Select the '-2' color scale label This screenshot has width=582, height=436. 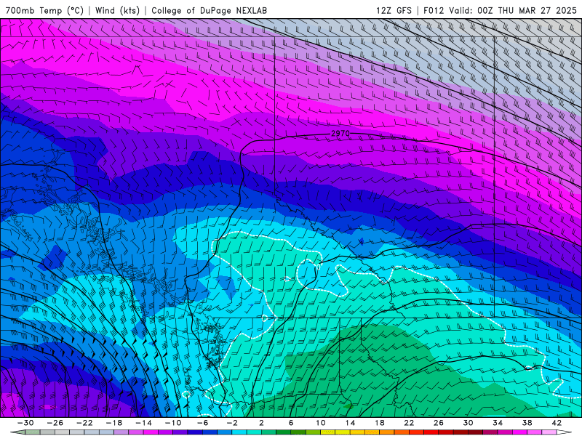pyautogui.click(x=232, y=423)
